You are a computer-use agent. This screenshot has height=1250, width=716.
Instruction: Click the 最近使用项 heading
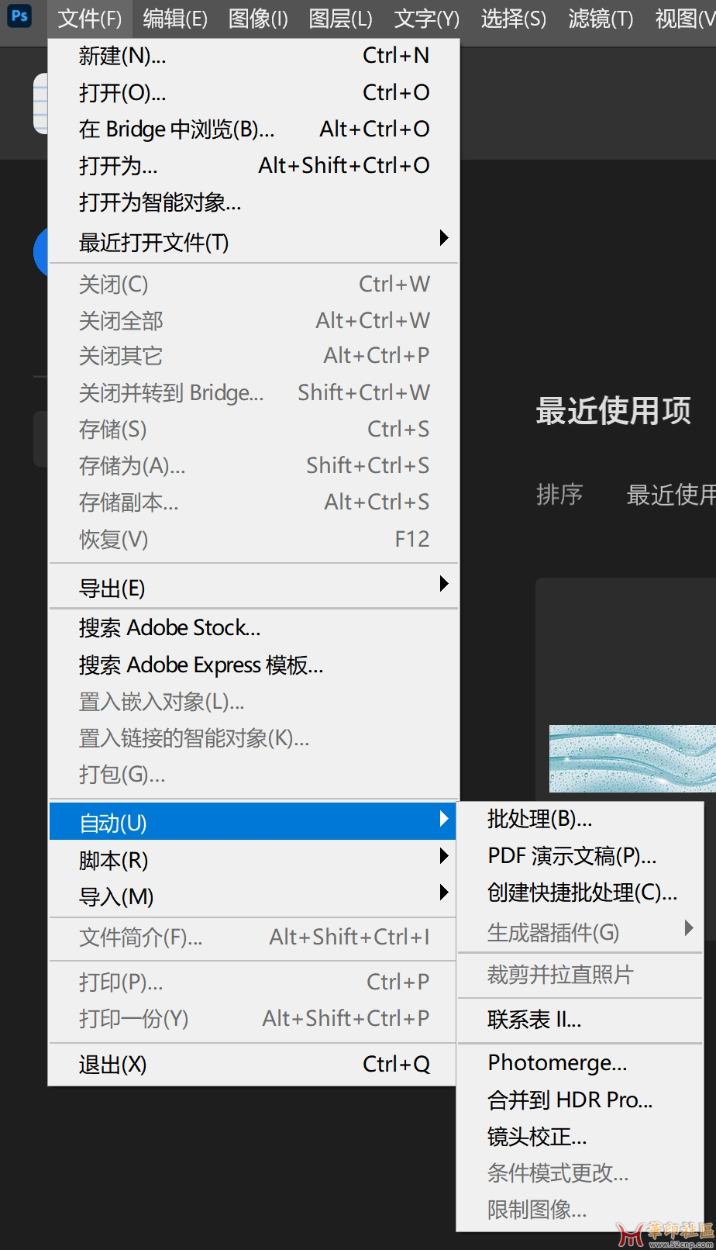(613, 410)
